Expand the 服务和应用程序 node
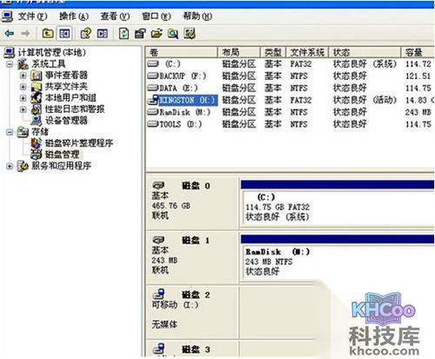 click(10, 166)
